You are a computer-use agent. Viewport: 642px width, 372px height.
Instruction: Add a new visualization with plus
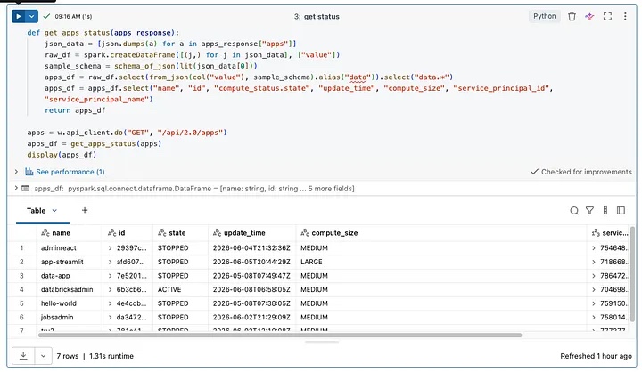(85, 210)
